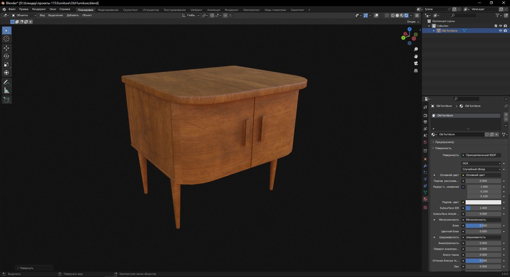This screenshot has height=277, width=510.
Task: Select the Annotate pencil tool
Action: (x=7, y=82)
